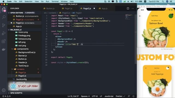The image size is (175, 98).
Task: Open the Extensions view
Action: coord(4,41)
